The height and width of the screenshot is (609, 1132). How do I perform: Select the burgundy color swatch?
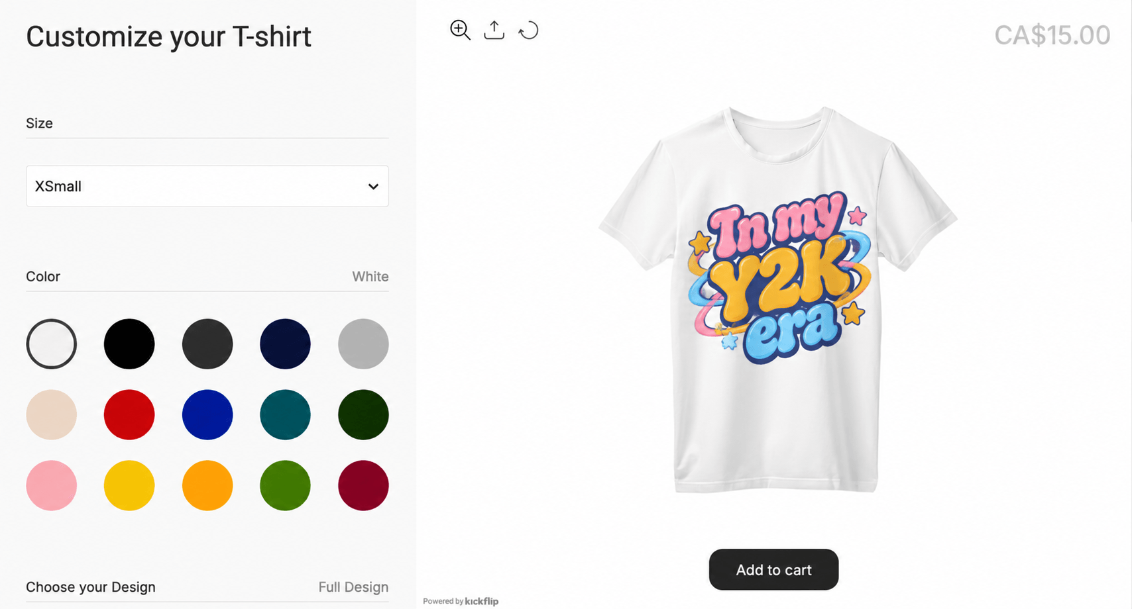click(363, 486)
